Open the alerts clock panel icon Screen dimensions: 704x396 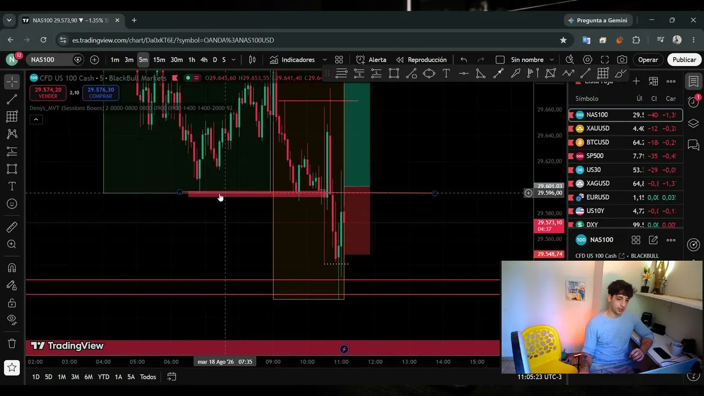coord(694,102)
